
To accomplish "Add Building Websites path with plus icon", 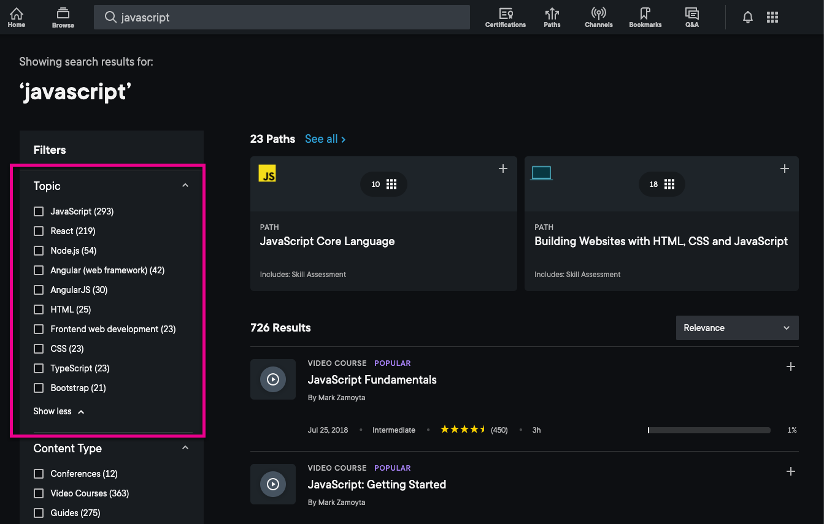I will click(x=785, y=169).
